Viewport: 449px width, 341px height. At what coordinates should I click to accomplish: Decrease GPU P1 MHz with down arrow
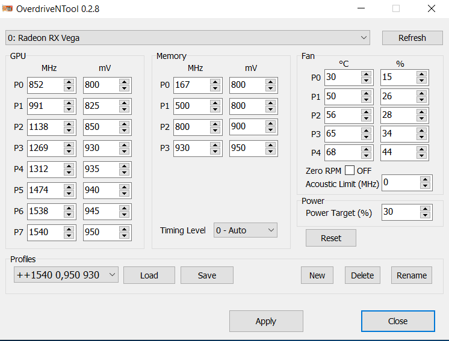[69, 109]
